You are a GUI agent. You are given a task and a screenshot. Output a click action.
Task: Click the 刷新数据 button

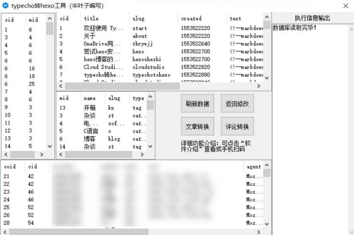tap(197, 103)
